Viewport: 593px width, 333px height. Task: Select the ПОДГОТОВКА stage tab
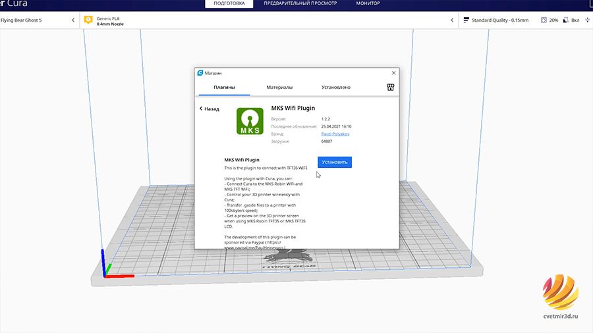(229, 3)
